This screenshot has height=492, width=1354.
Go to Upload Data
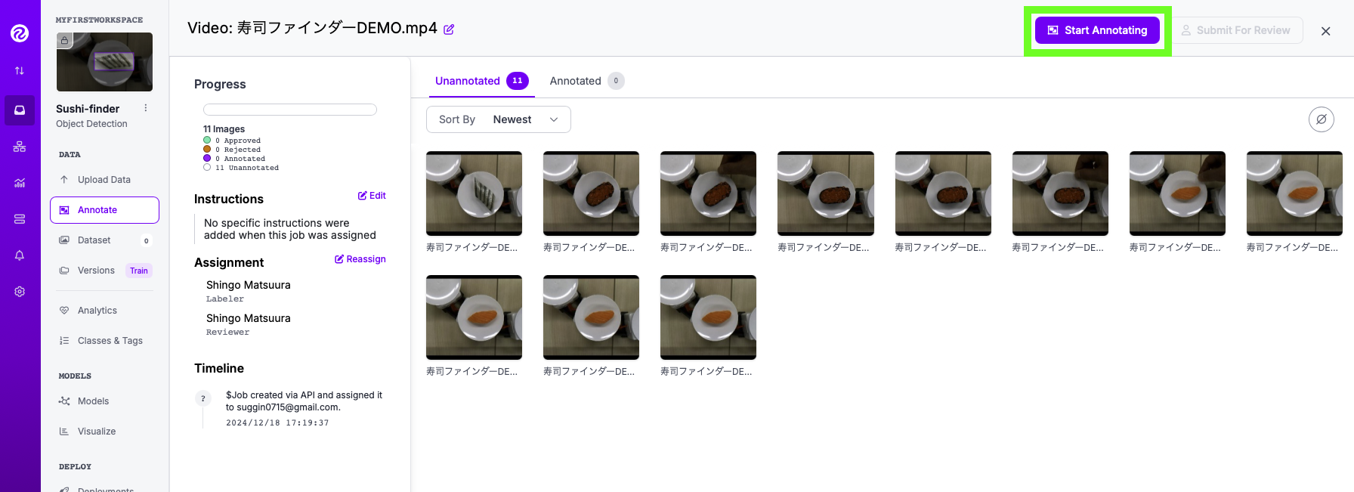click(104, 180)
